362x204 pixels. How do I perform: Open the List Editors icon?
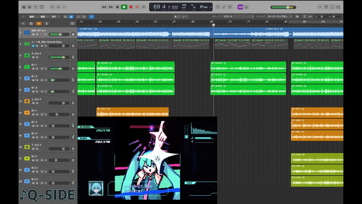pos(320,7)
